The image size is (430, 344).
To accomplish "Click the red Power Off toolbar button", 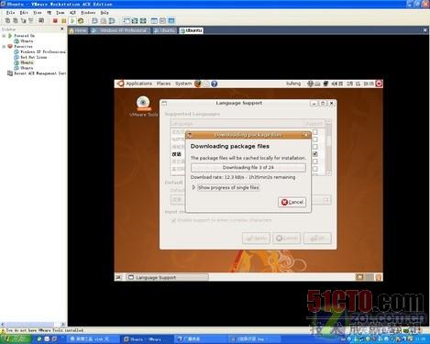I will [x=55, y=21].
